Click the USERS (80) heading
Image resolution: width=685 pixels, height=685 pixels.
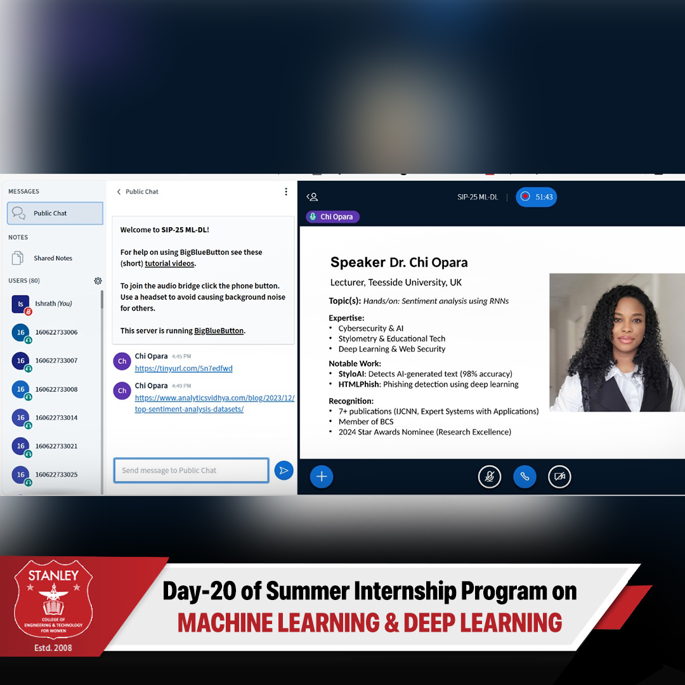click(x=24, y=280)
